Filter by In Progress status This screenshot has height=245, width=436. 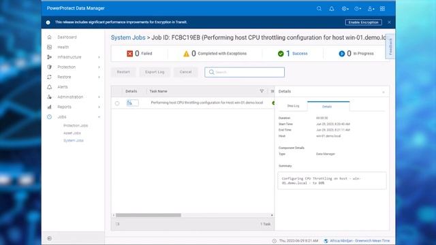(356, 54)
